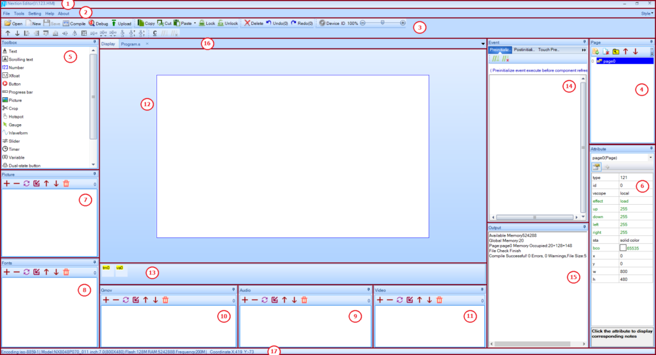Click the bco color swatch

tap(623, 246)
